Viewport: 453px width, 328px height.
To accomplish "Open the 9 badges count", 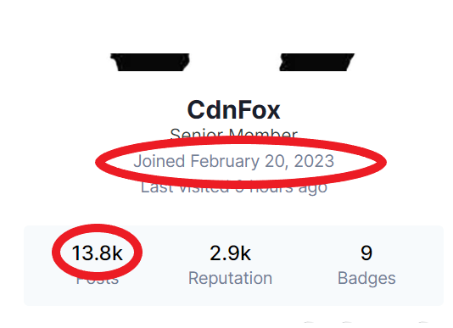I will point(366,253).
